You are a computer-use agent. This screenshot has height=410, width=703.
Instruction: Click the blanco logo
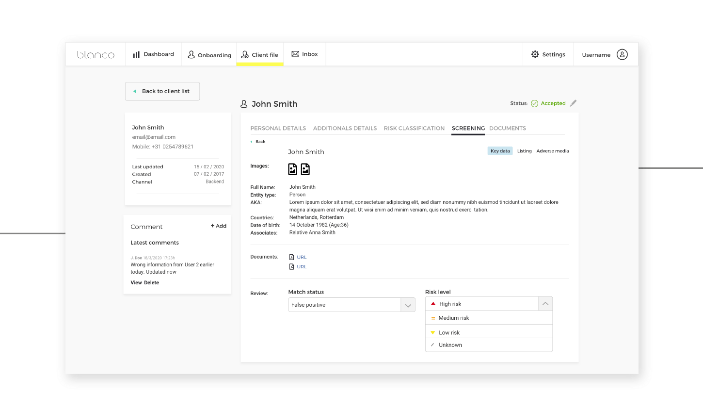[x=96, y=55]
